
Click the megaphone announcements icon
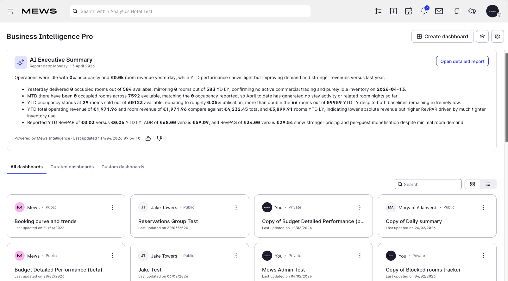point(472,11)
